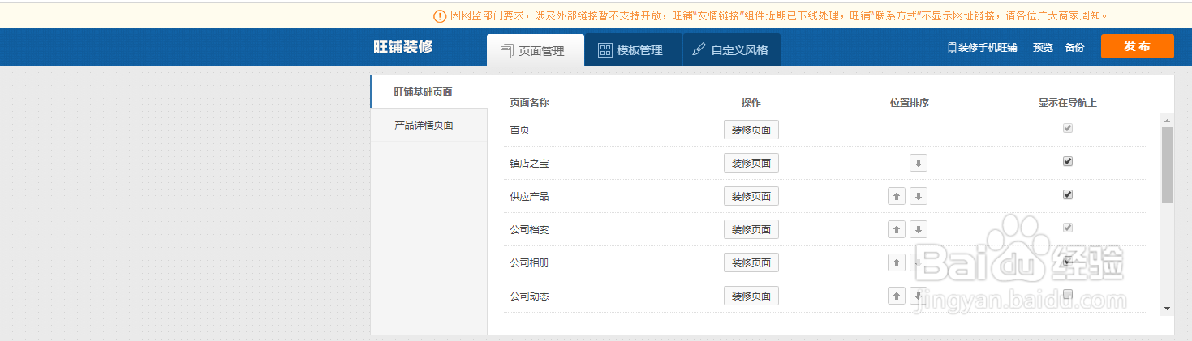Click the 预览 link
The height and width of the screenshot is (341, 1192).
point(1043,48)
